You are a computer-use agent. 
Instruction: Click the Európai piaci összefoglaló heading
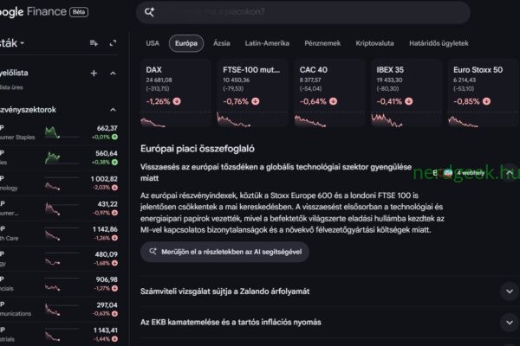coord(198,149)
